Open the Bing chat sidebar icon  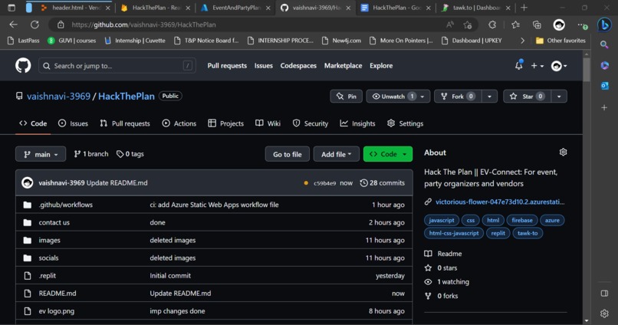604,25
